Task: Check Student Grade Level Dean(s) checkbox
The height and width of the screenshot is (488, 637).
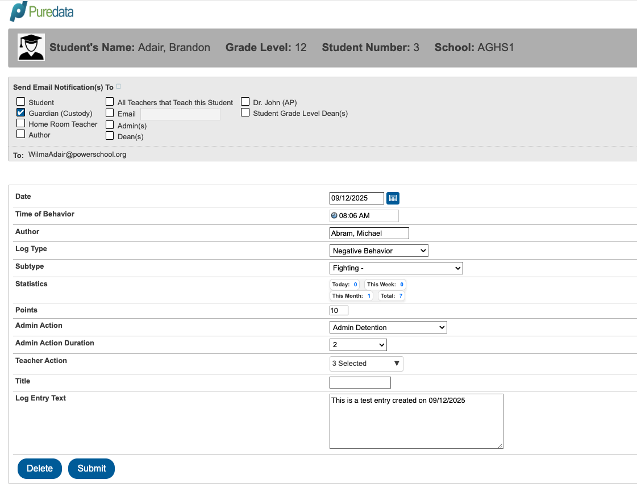Action: [245, 112]
